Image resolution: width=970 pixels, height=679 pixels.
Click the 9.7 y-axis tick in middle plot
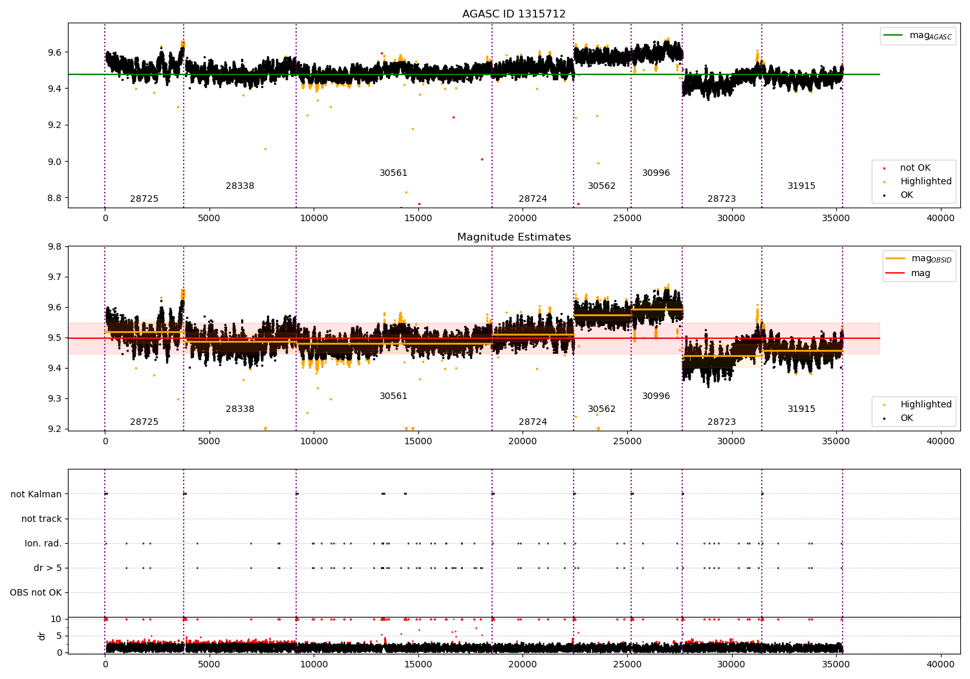point(54,277)
